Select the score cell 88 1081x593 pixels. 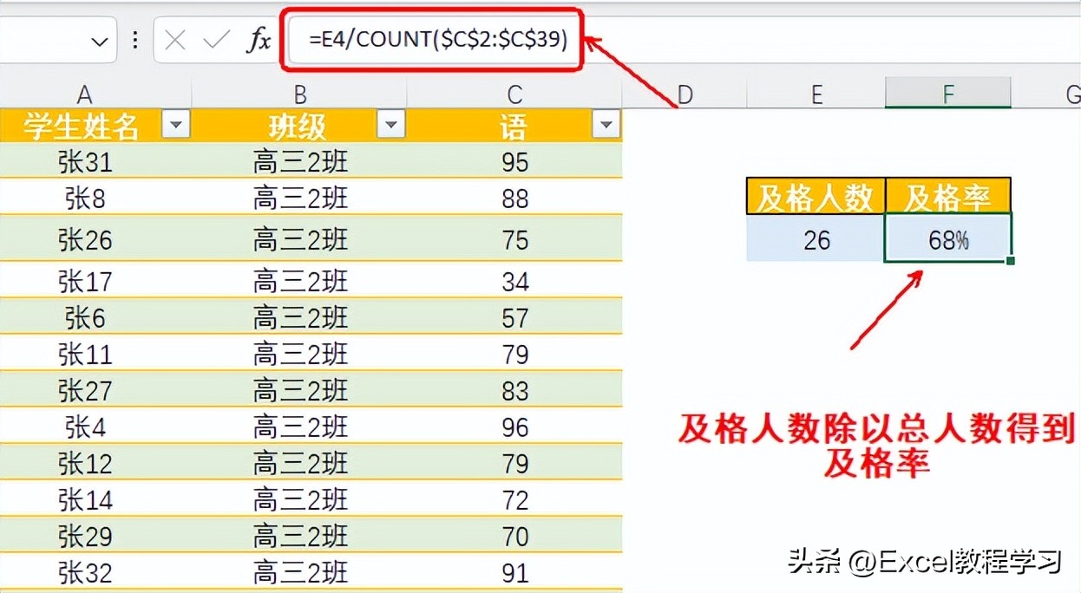[515, 198]
